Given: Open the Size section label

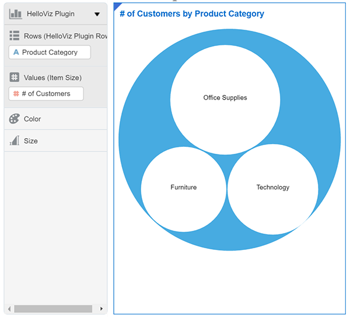Looking at the screenshot, I should (x=31, y=141).
